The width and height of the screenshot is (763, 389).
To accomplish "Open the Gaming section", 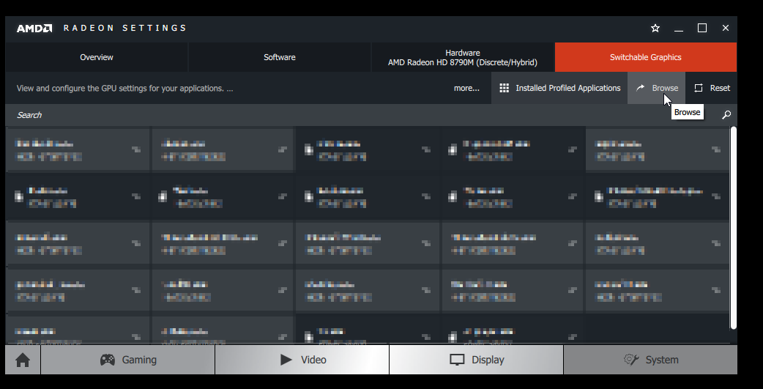I will click(x=128, y=360).
